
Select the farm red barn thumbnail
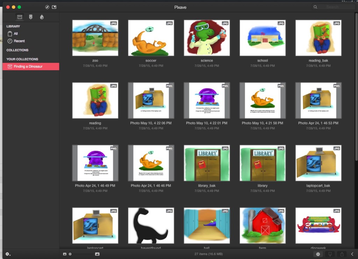[x=263, y=225]
